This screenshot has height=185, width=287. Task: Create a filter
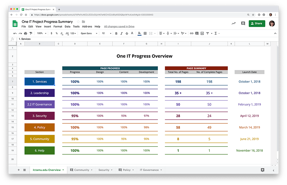pos(208,33)
